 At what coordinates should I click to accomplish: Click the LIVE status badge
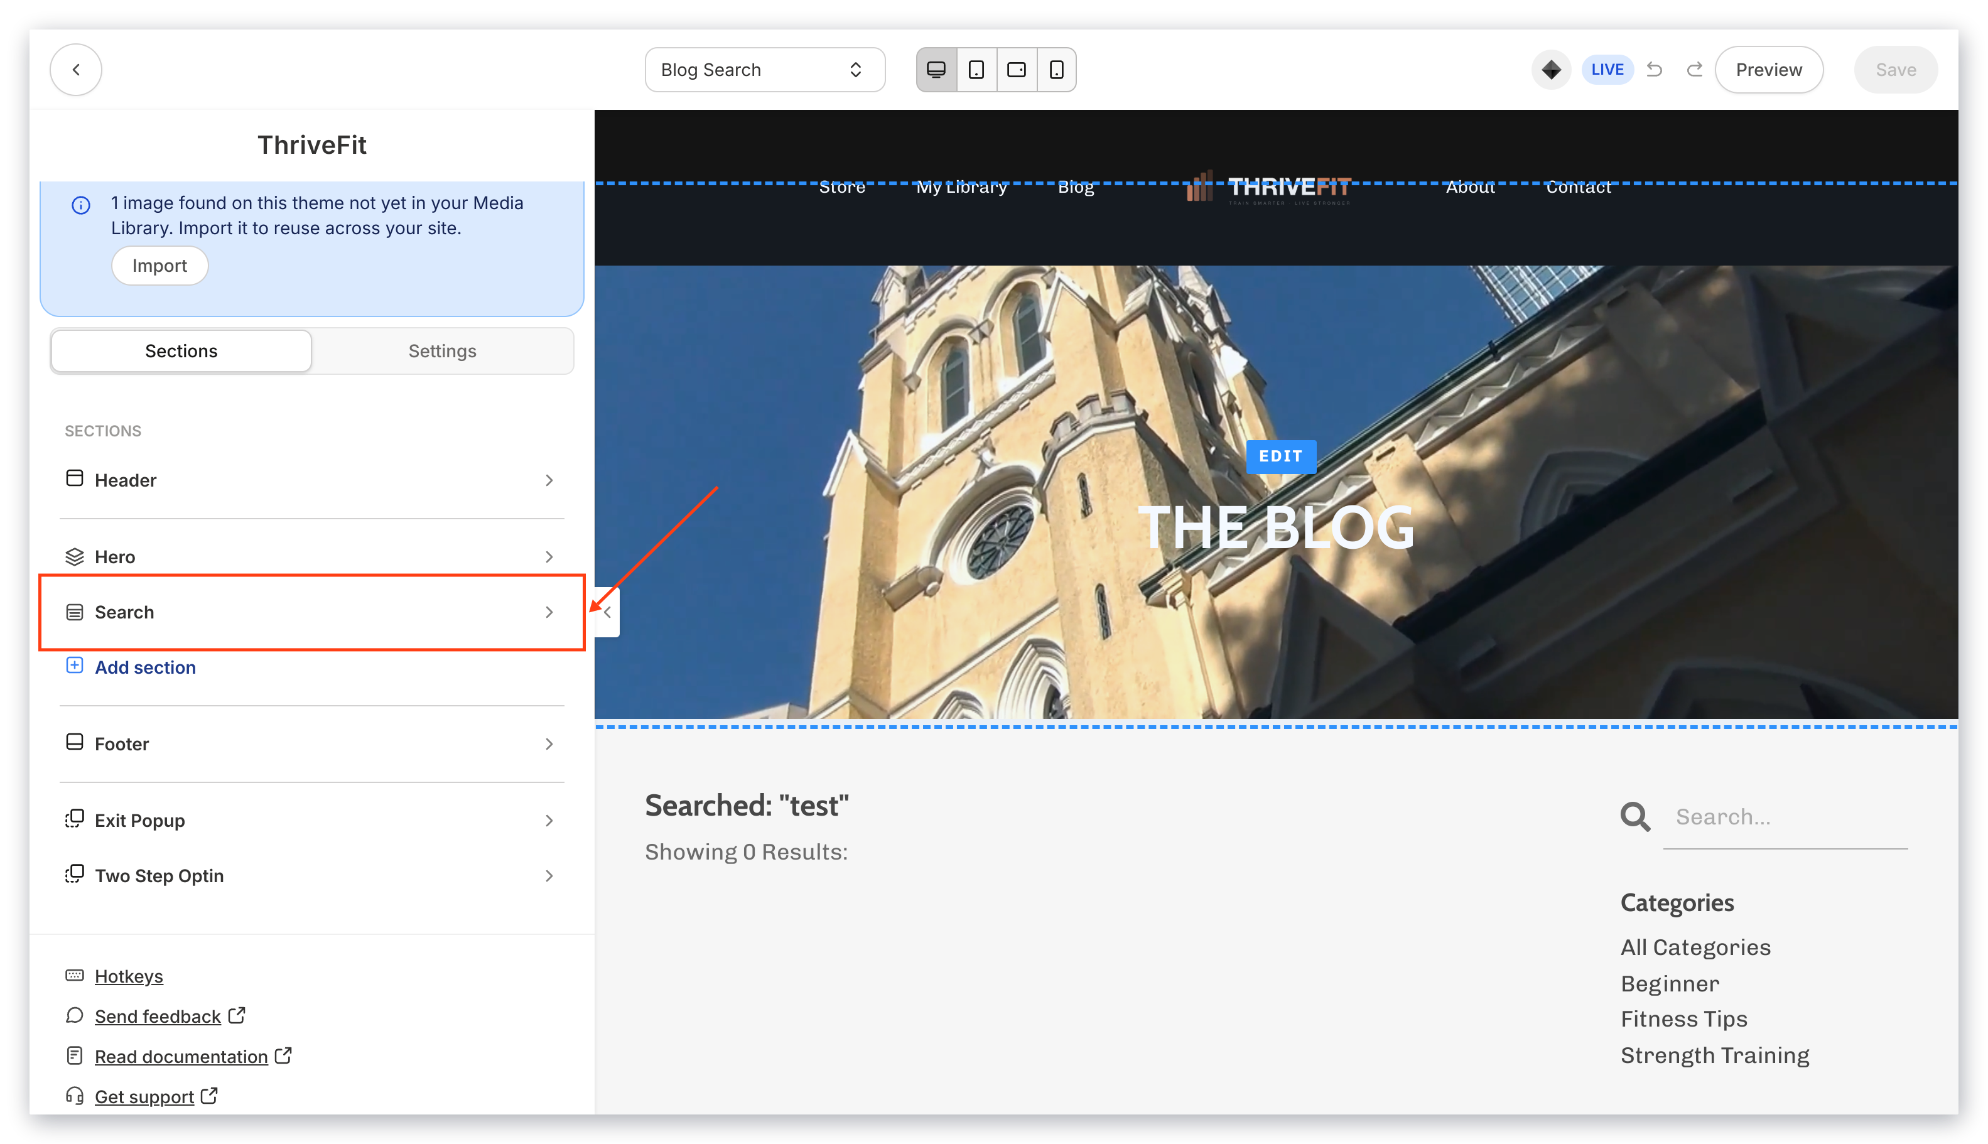click(x=1606, y=70)
